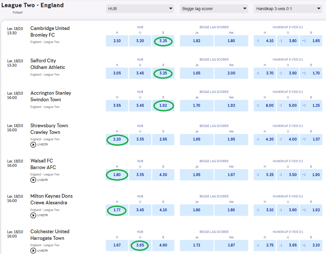The height and width of the screenshot is (254, 326).
Task: Open the Cambridge United match page
Action: click(x=50, y=28)
